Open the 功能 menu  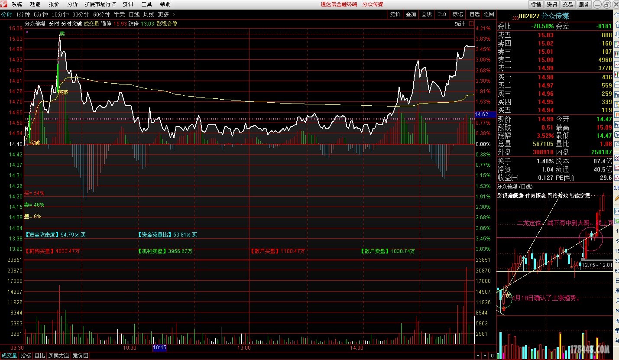[x=36, y=4]
